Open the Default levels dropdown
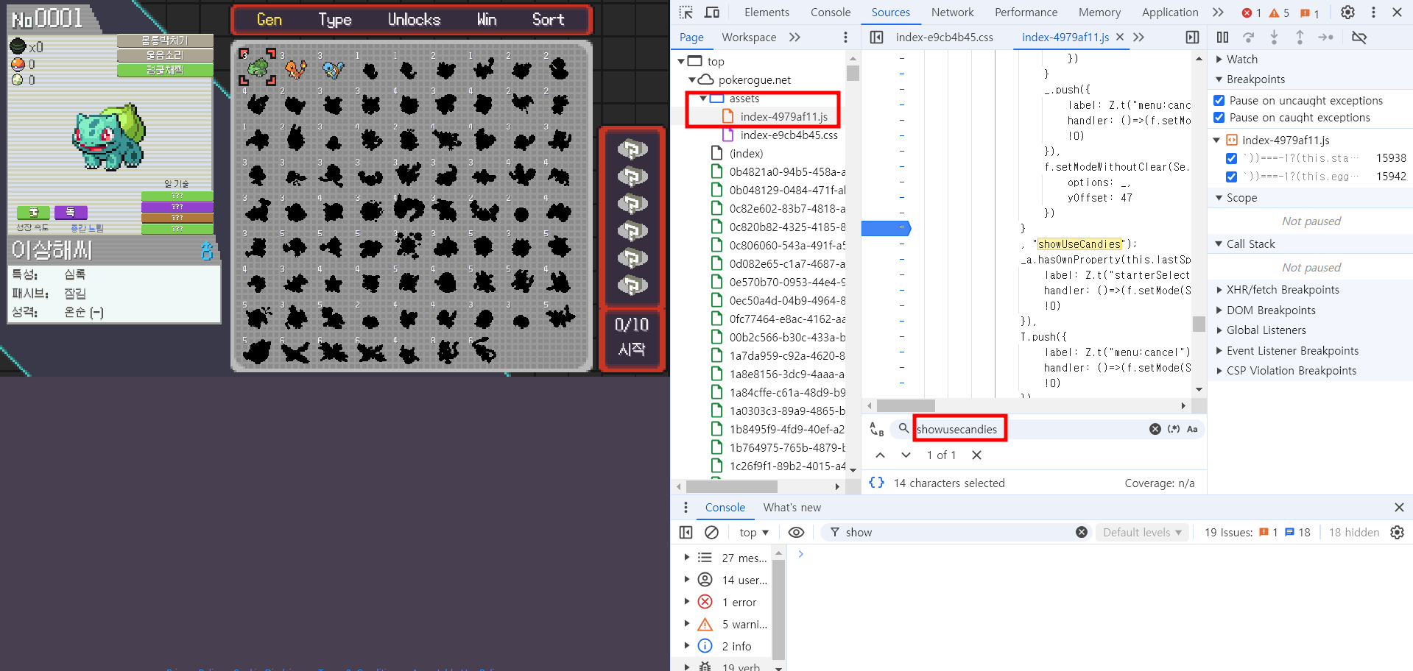Screen dimensions: 1413x671 (x=1142, y=532)
